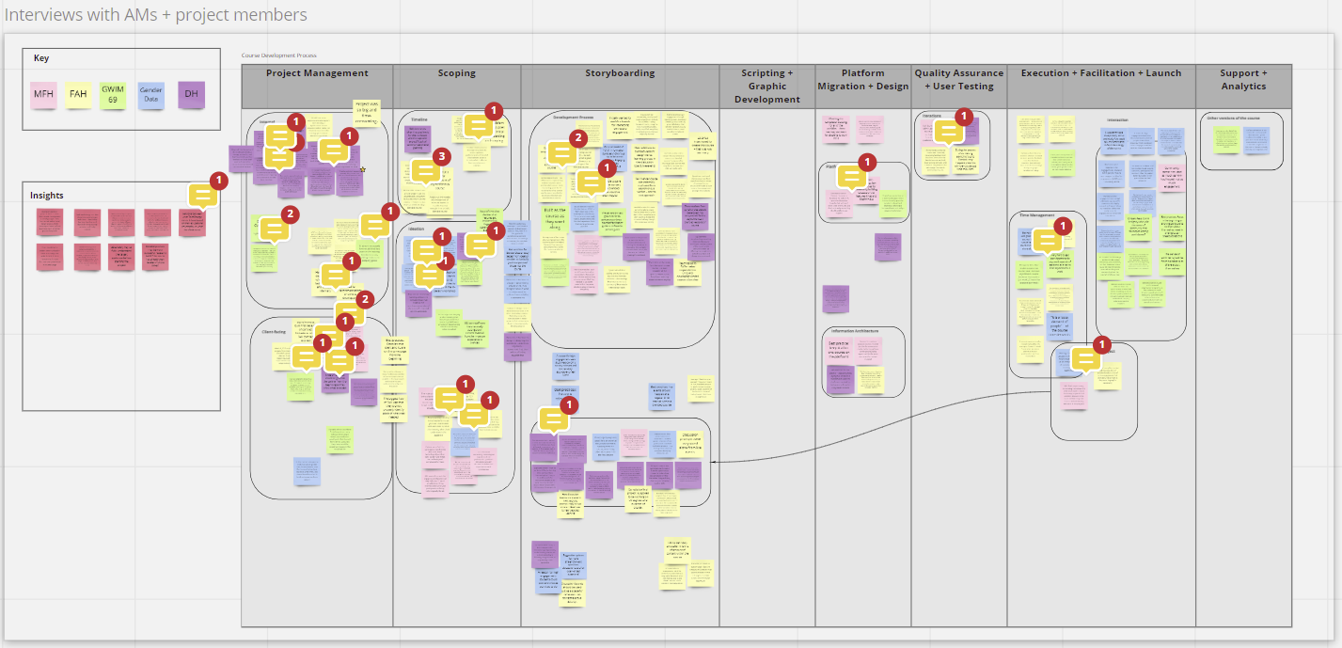1342x648 pixels.
Task: Select a red sticky note under Insights
Action: pyautogui.click(x=49, y=222)
